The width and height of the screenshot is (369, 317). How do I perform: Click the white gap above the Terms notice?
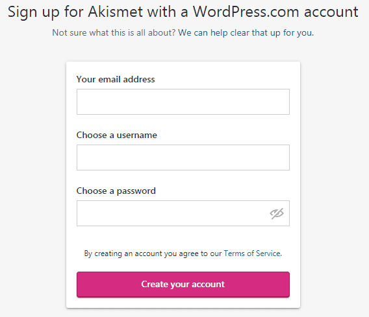point(183,238)
